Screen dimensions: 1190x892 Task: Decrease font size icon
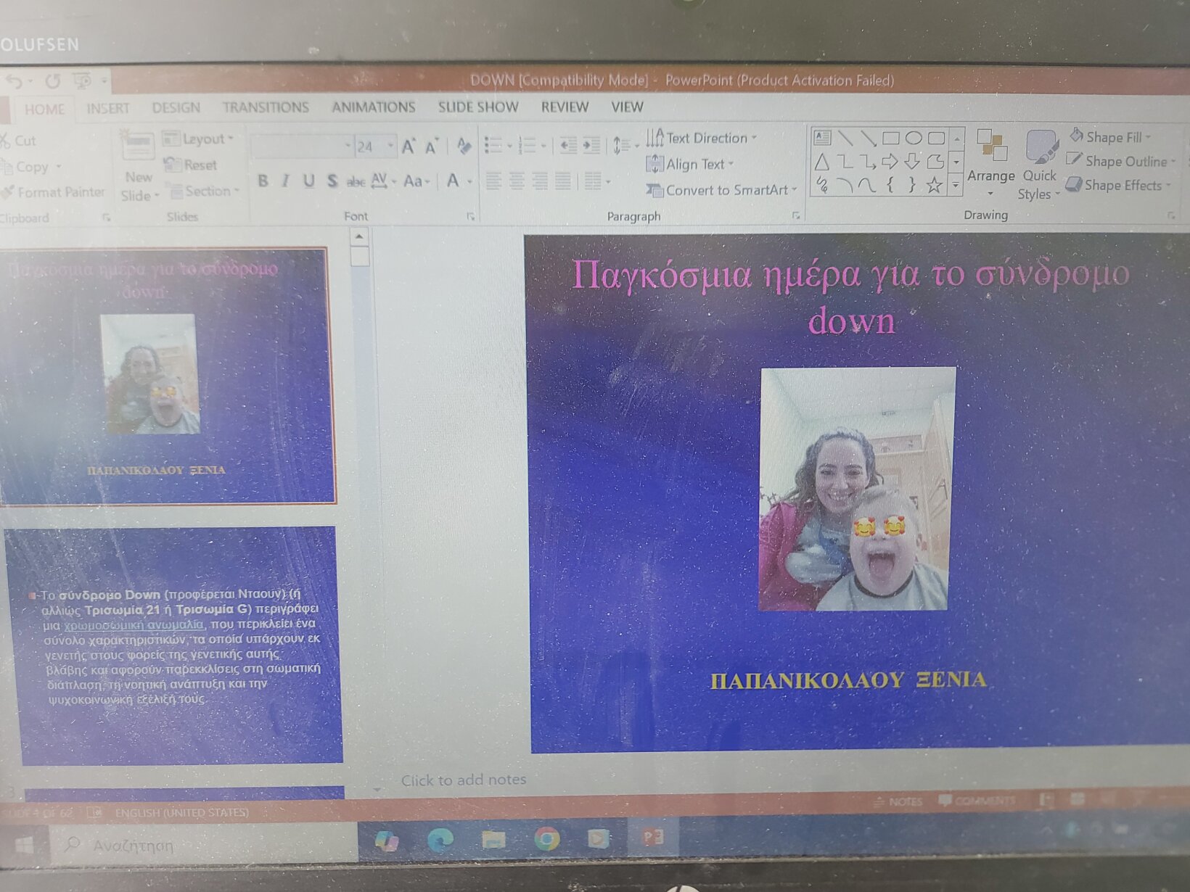coord(432,147)
